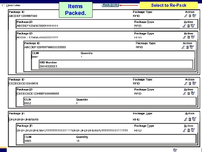Click pack icon for package CECECECE1234567355555555
This screenshot has height=152, width=202.
point(193,93)
